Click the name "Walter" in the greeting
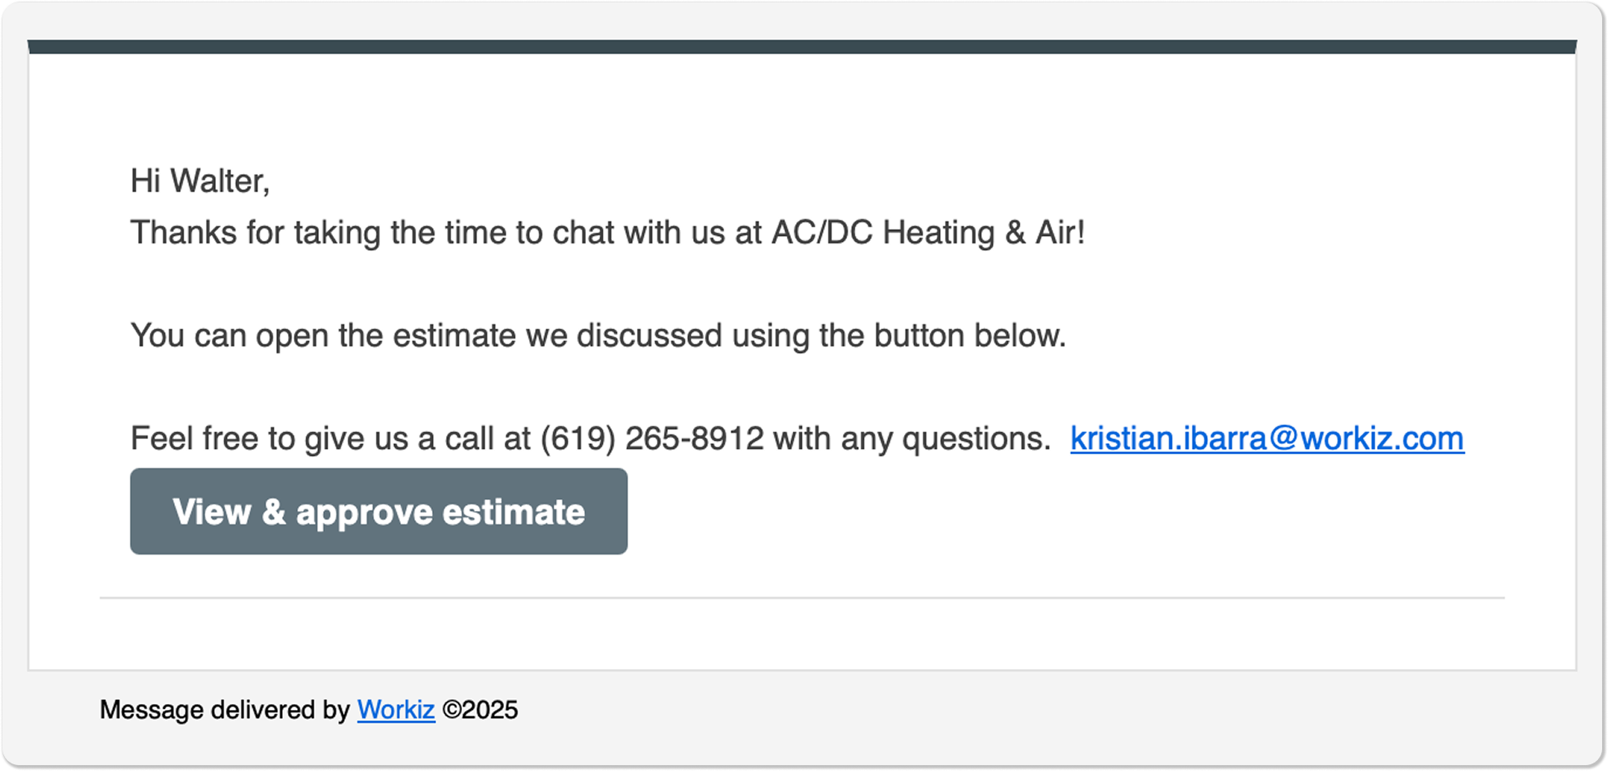Image resolution: width=1608 pixels, height=771 pixels. (219, 181)
